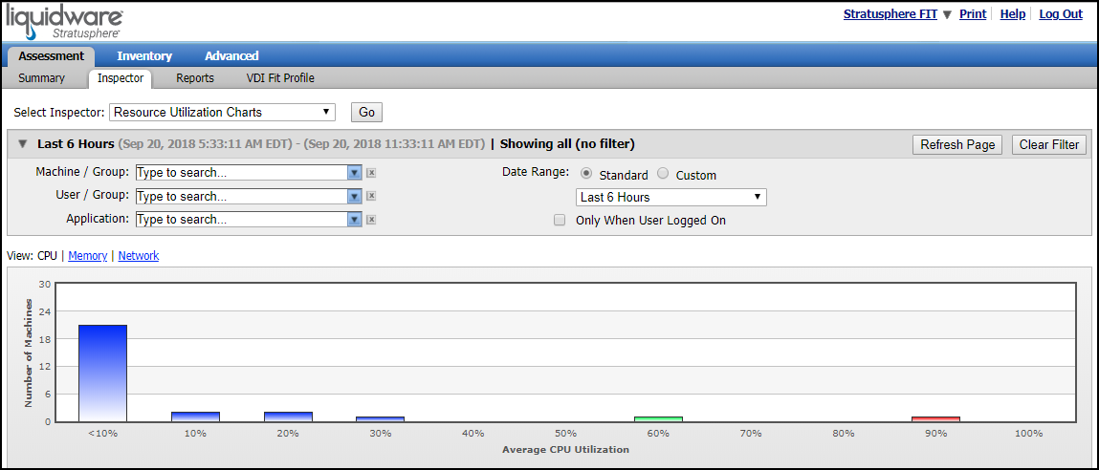Clear the Machine / Group field with x icon
This screenshot has height=470, width=1099.
pos(371,173)
